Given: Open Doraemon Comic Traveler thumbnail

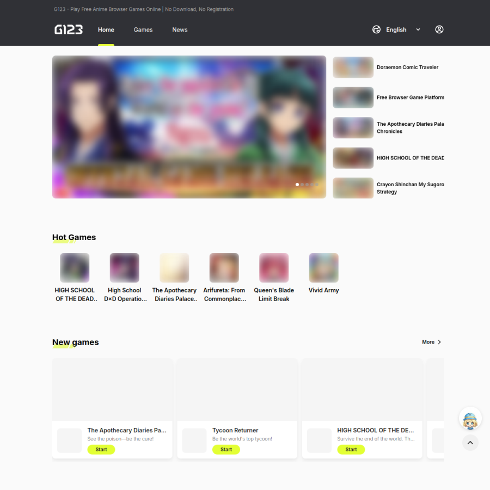Looking at the screenshot, I should [x=353, y=67].
